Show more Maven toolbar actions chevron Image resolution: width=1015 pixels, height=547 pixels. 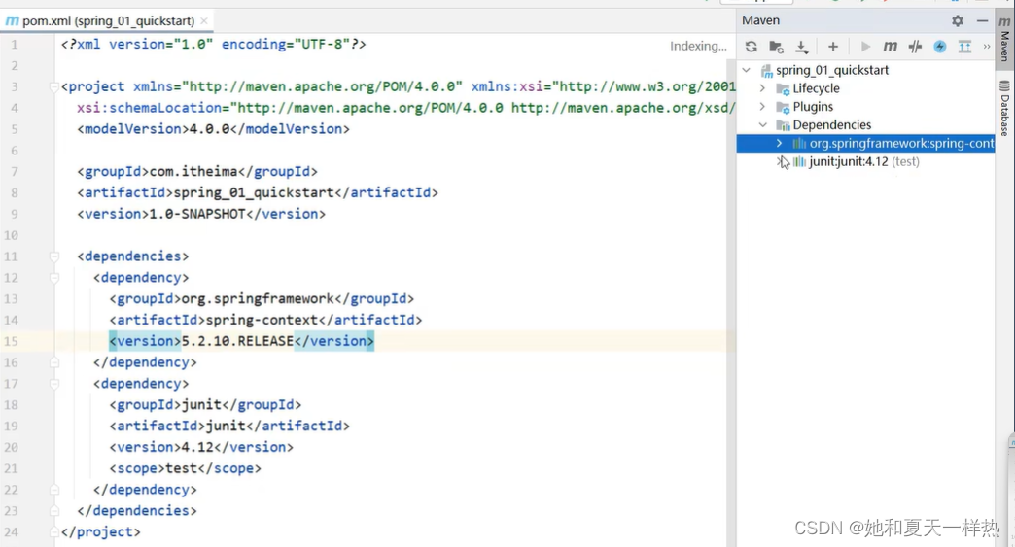point(987,47)
